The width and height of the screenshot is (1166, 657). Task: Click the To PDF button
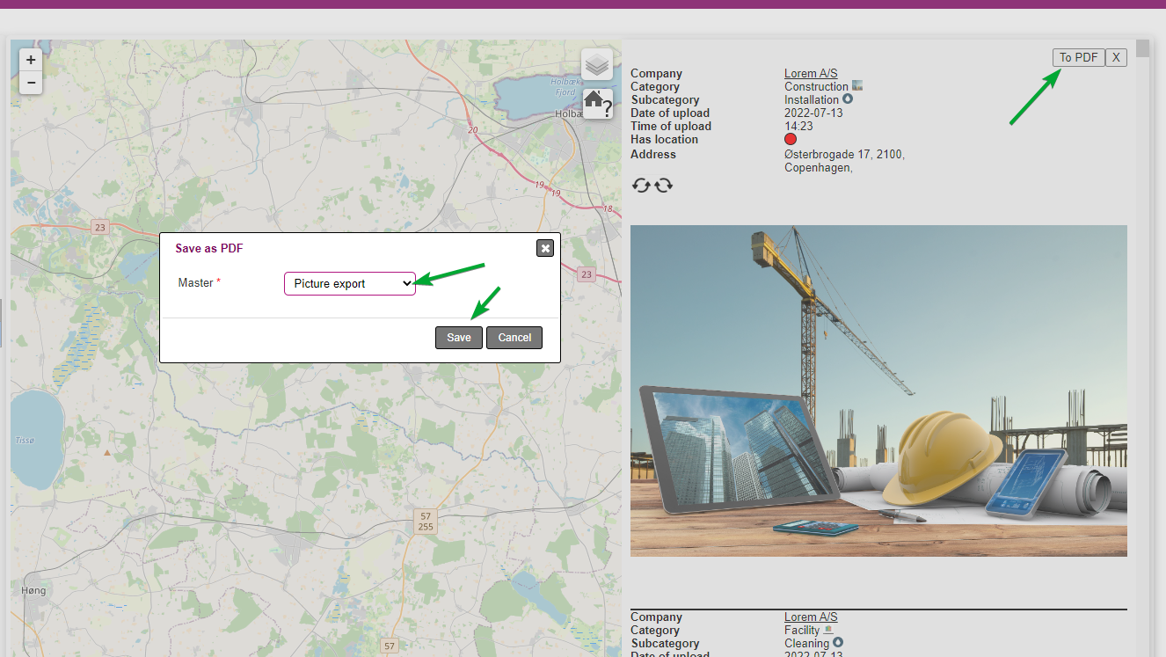coord(1078,57)
